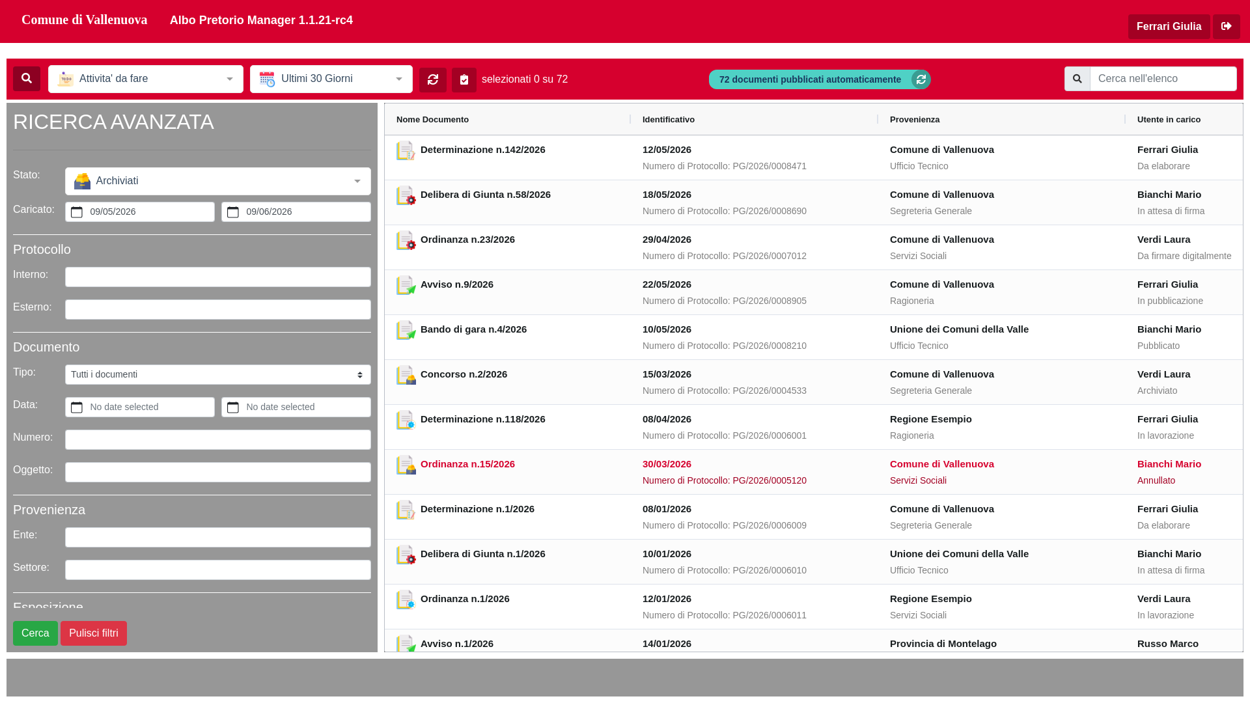Click status text In attesa di firma for n.58/2026

tap(1171, 211)
